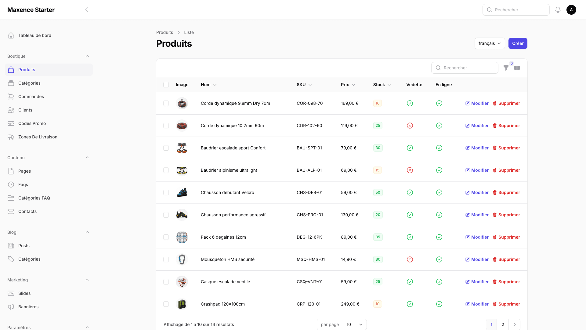This screenshot has height=330, width=586.
Task: Collapse sidebar with the left chevron
Action: click(87, 10)
